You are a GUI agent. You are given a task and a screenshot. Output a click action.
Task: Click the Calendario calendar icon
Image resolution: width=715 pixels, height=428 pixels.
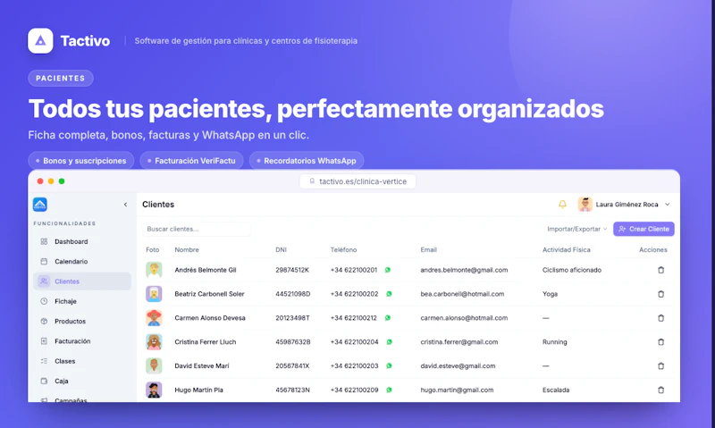click(x=44, y=262)
